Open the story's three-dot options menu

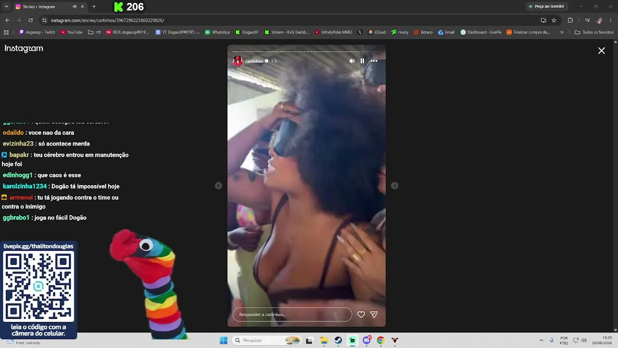(x=374, y=61)
